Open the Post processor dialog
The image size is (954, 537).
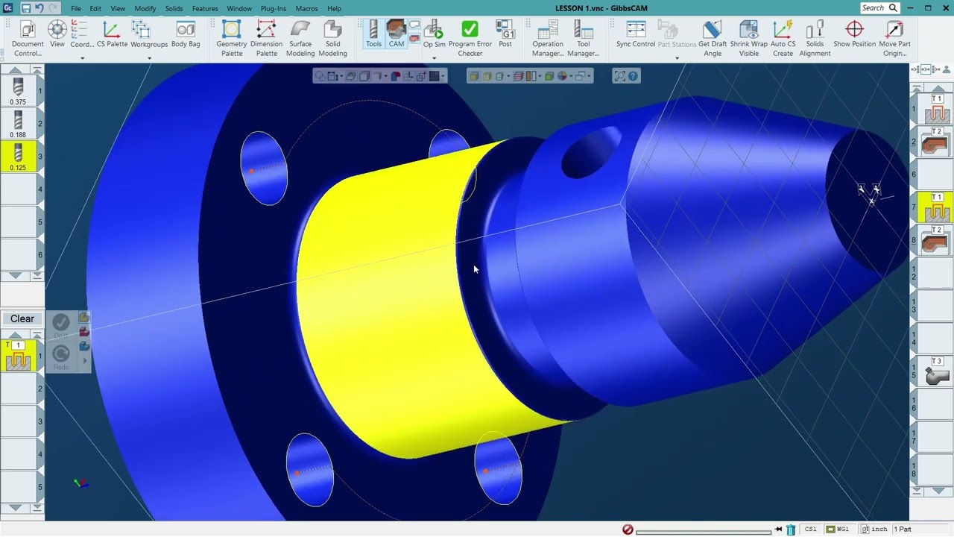(x=505, y=35)
